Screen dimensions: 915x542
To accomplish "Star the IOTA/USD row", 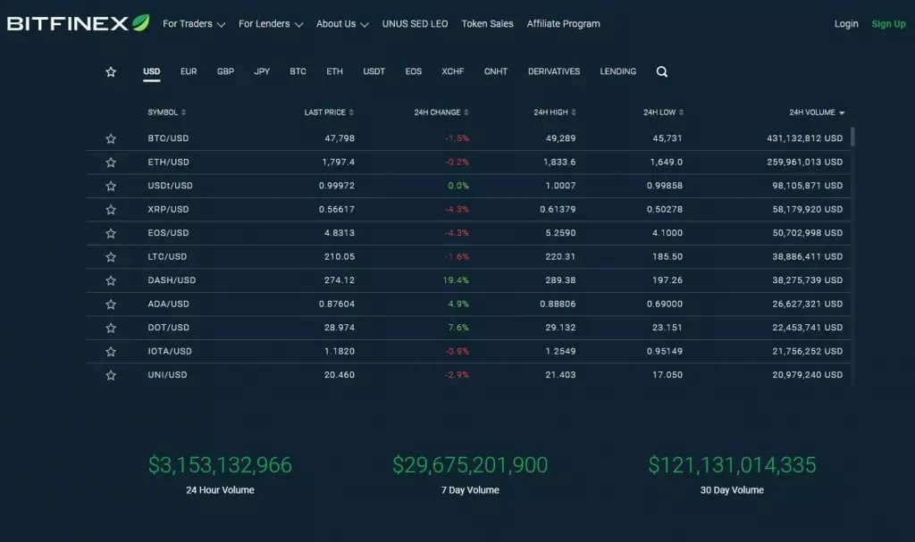I will coord(111,351).
